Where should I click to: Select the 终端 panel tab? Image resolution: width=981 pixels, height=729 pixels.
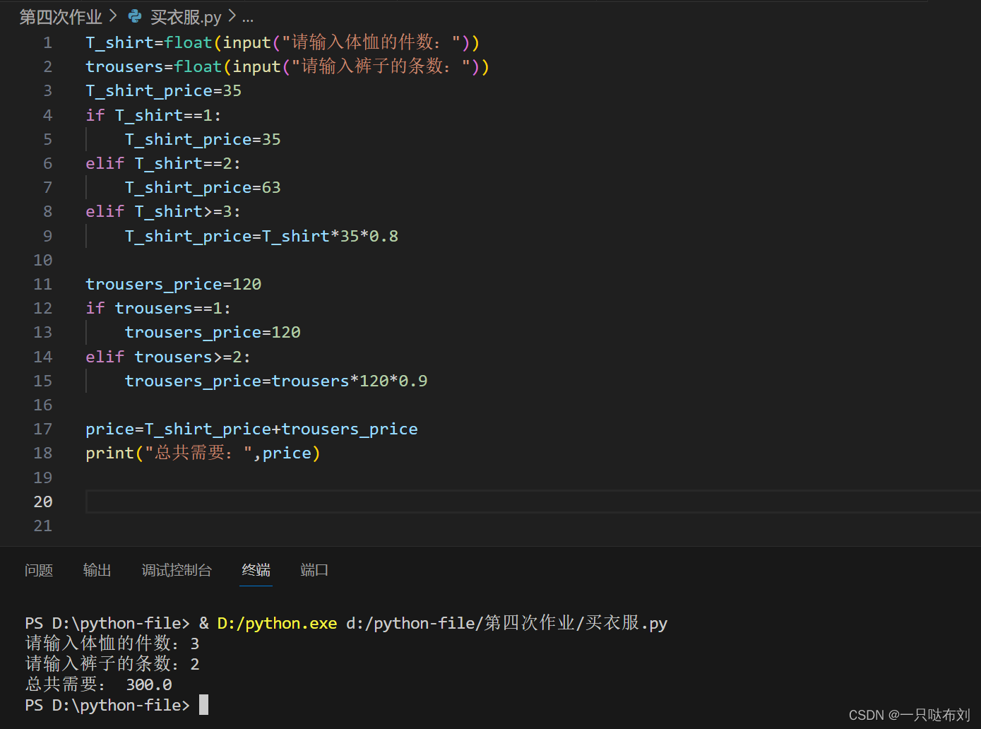(256, 570)
